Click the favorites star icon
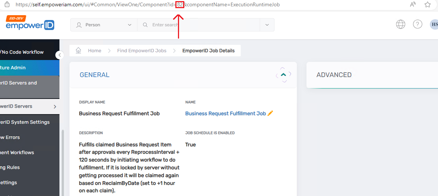The width and height of the screenshot is (438, 196). [x=427, y=4]
